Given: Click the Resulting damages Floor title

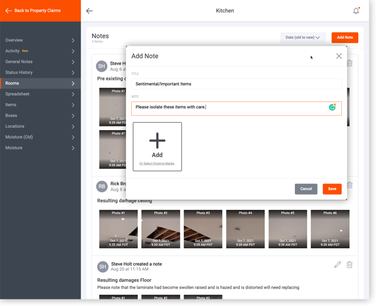Looking at the screenshot, I should click(124, 280).
